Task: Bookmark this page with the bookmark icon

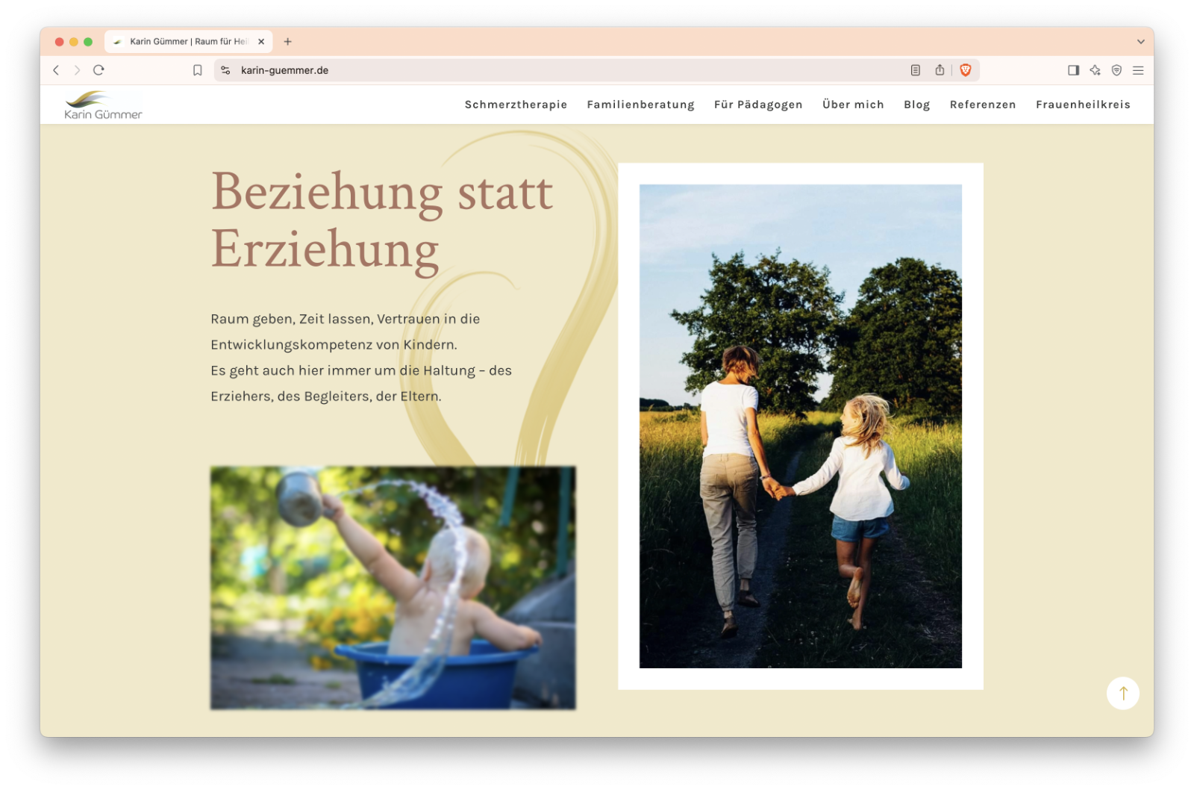Action: coord(197,70)
